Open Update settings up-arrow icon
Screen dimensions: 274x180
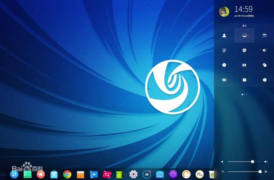pyautogui.click(x=244, y=80)
